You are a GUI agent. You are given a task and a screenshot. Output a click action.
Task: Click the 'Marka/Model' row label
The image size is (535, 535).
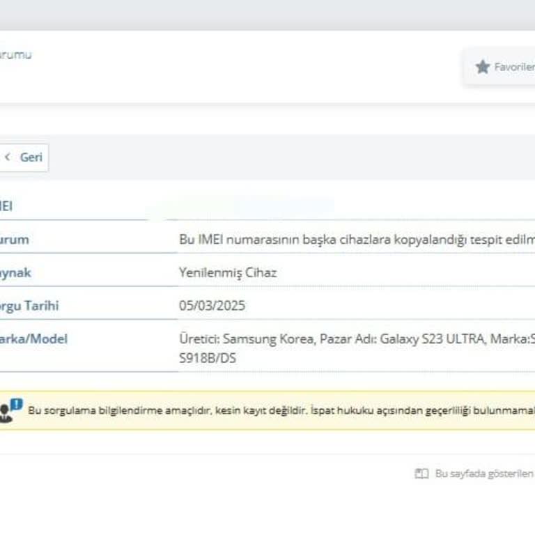click(x=33, y=339)
